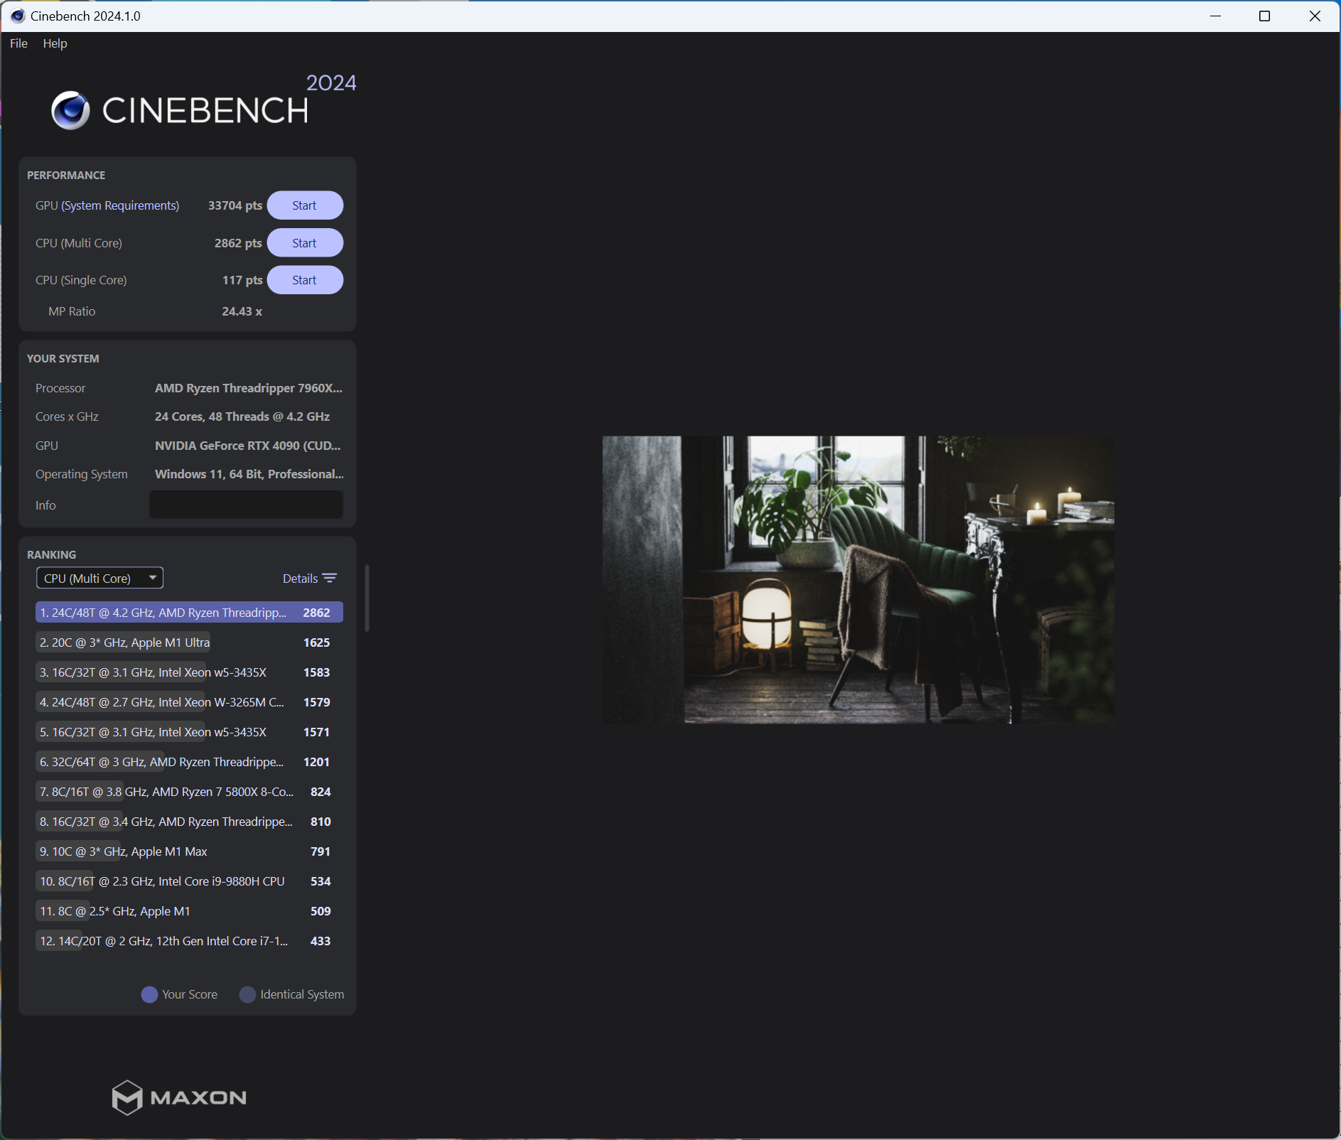
Task: Start the CPU Single Core benchmark
Action: (305, 280)
